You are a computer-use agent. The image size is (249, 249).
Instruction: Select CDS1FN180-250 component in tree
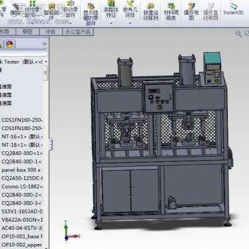[22, 128]
